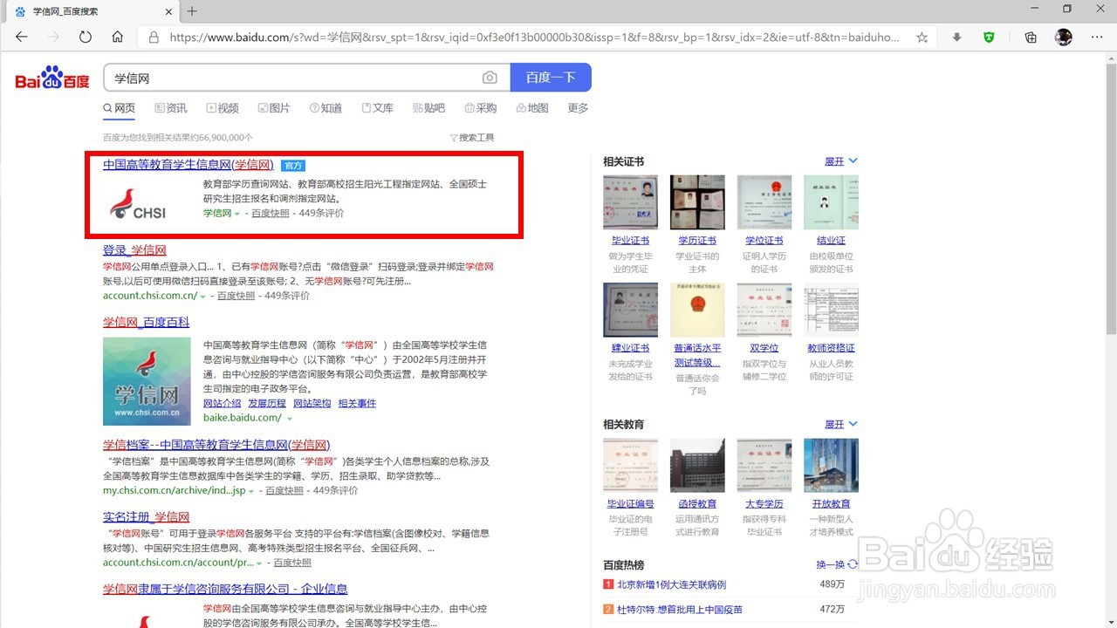Open the downloads icon

(956, 37)
